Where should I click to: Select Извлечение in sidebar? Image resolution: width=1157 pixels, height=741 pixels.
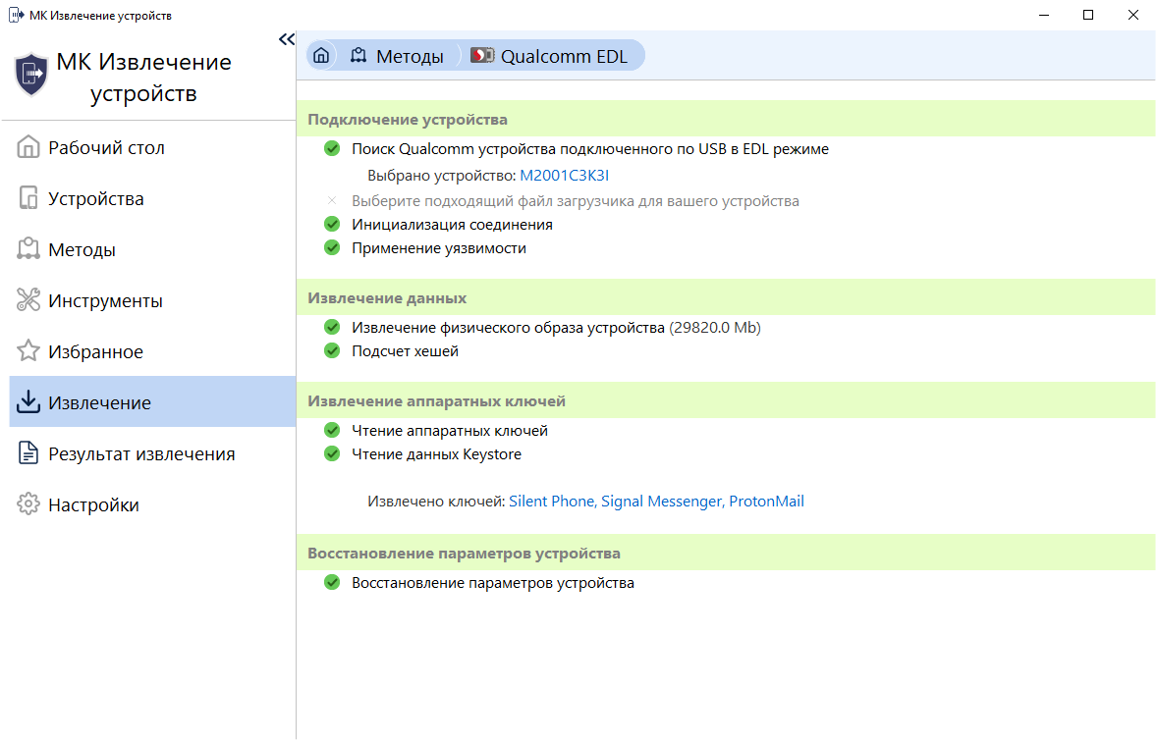(x=153, y=401)
